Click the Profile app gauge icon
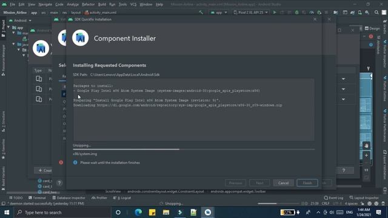Image resolution: width=388 pixels, height=218 pixels. click(312, 12)
